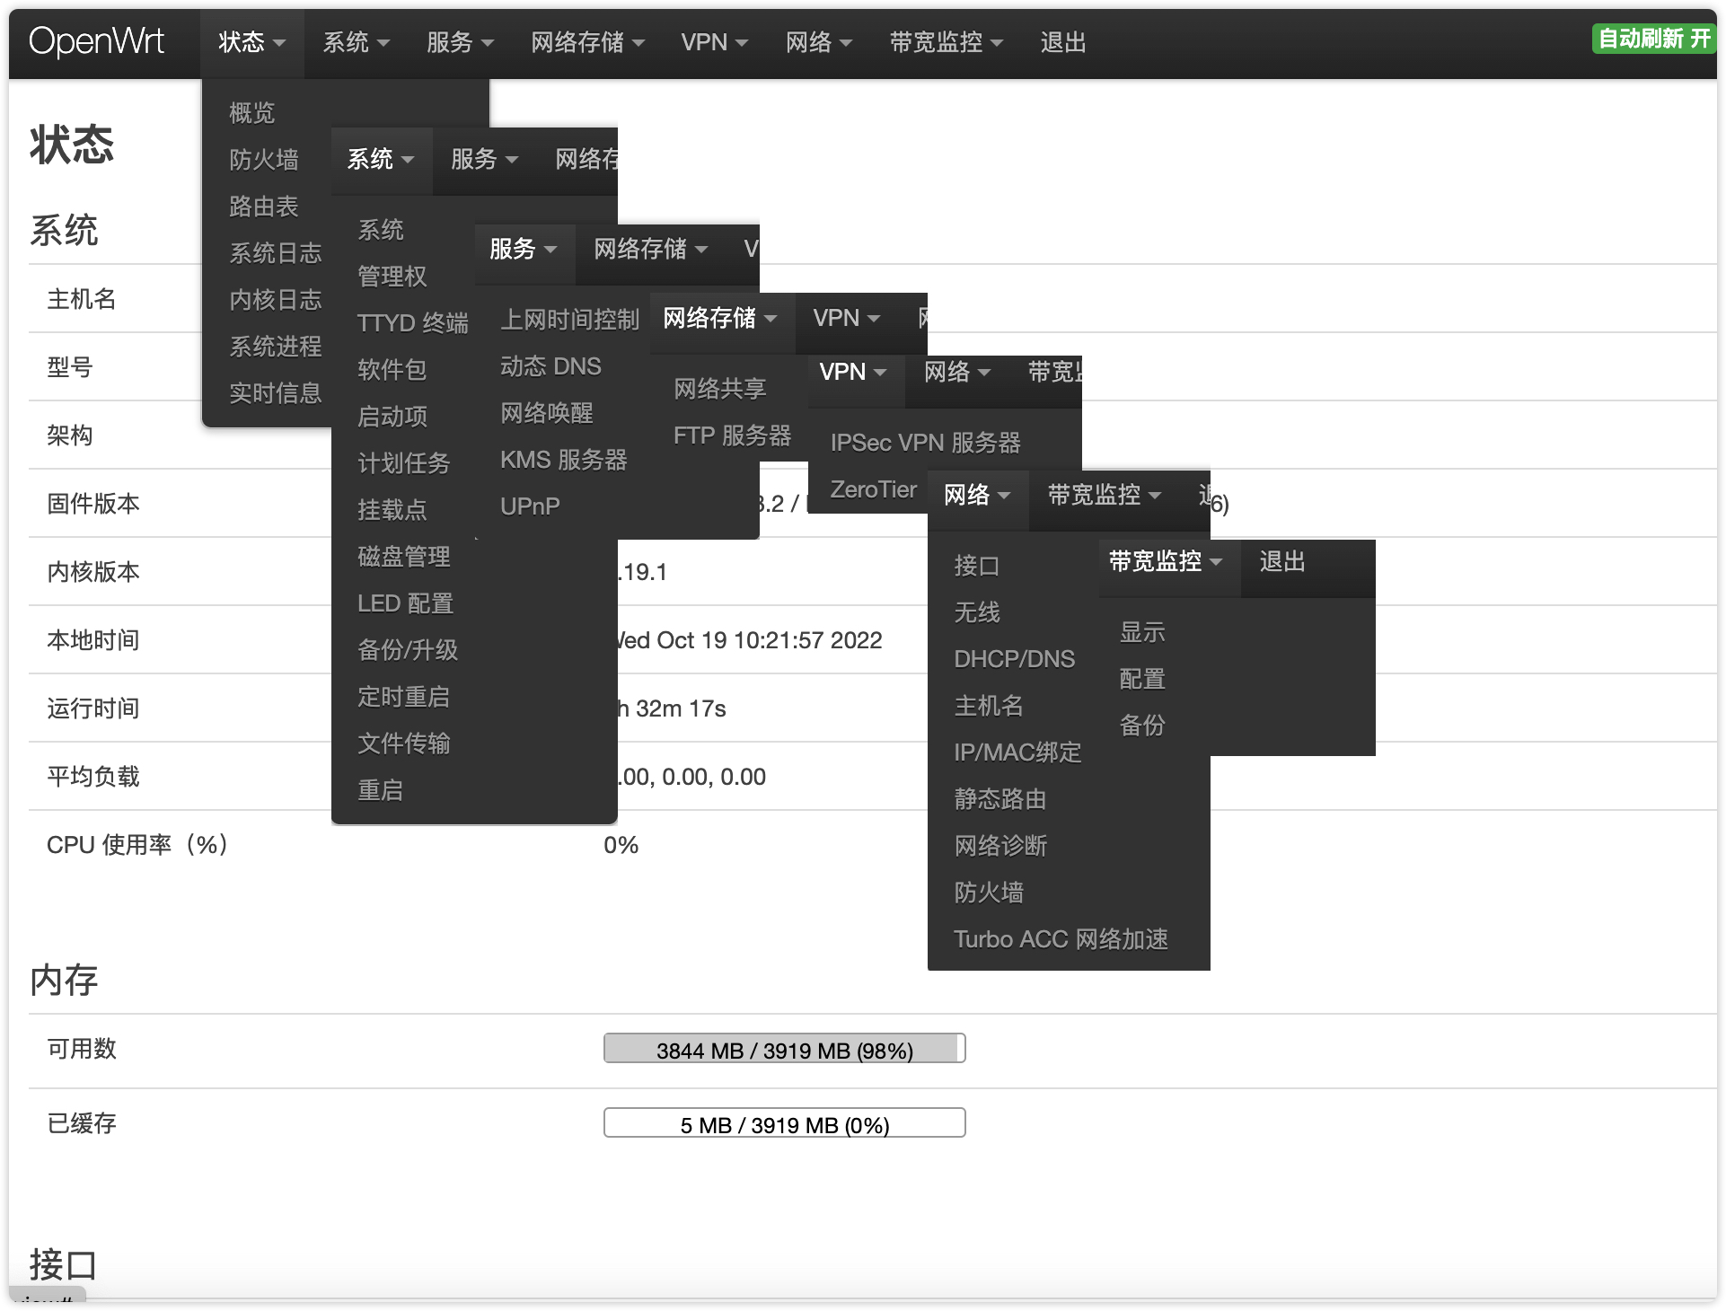
Task: Expand the 带宽监控 menu in top bar
Action: coord(946,42)
